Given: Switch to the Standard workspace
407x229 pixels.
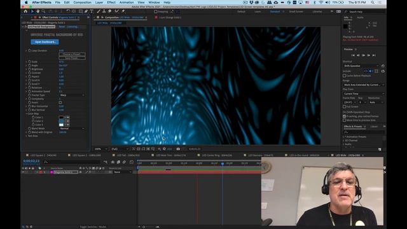Looking at the screenshot, I should [275, 11].
